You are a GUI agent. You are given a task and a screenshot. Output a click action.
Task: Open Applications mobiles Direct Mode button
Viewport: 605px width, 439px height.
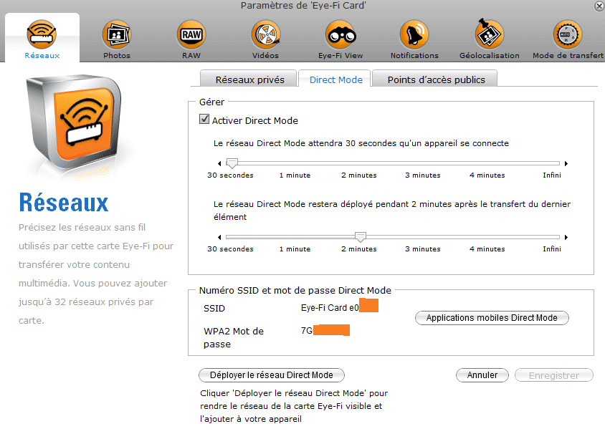click(492, 317)
